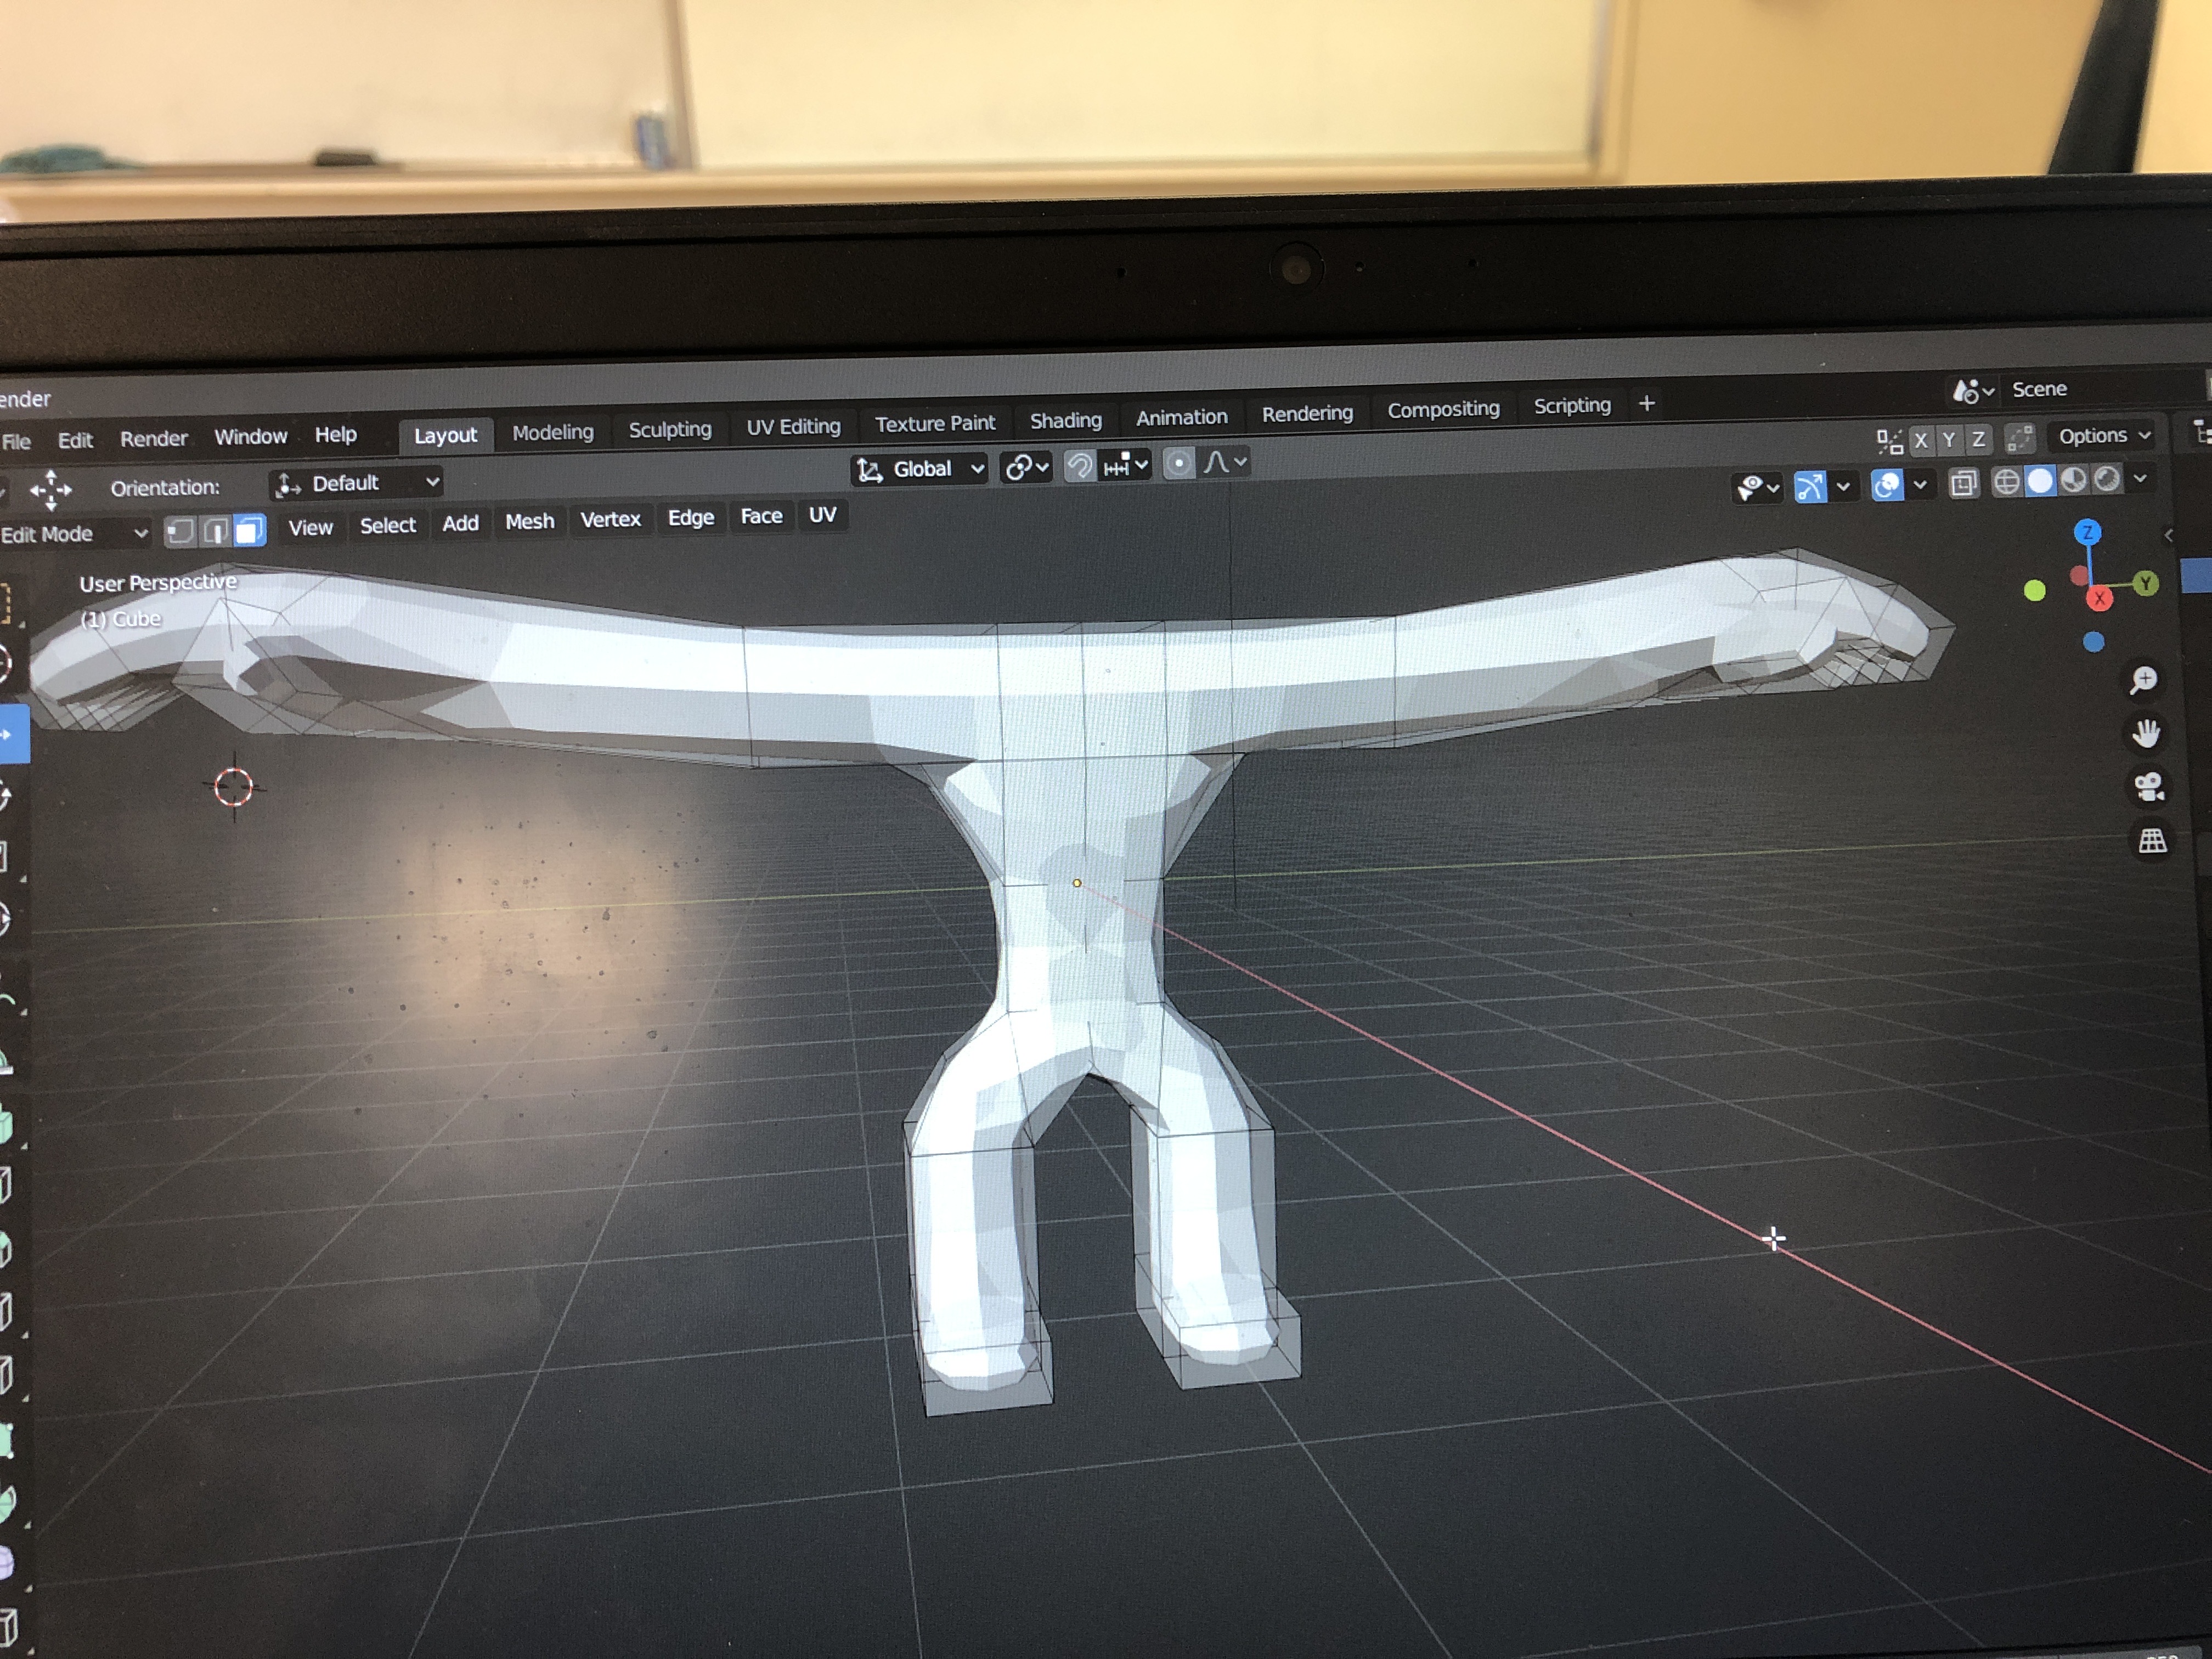2212x1659 pixels.
Task: Select face select mode icon
Action: 250,530
